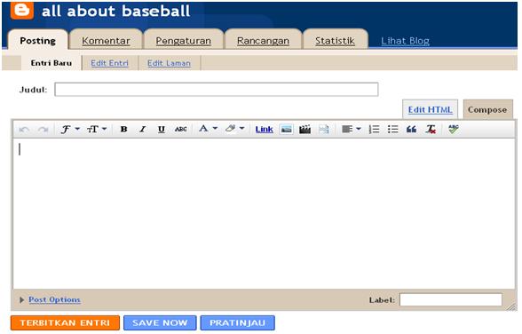Open the text alignment dropdown

(352, 129)
